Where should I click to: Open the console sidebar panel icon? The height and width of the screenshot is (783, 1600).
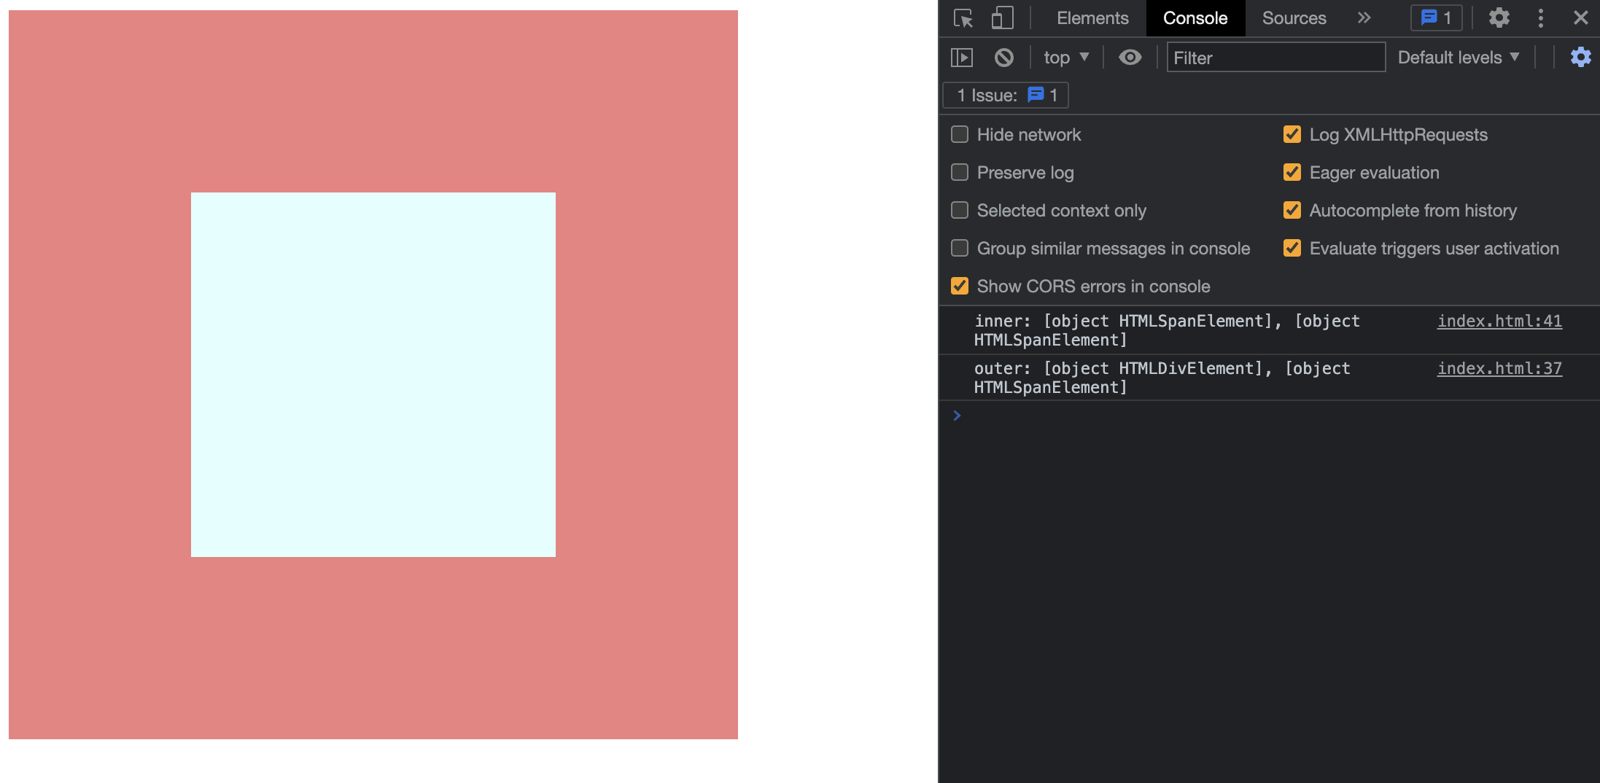pos(961,57)
